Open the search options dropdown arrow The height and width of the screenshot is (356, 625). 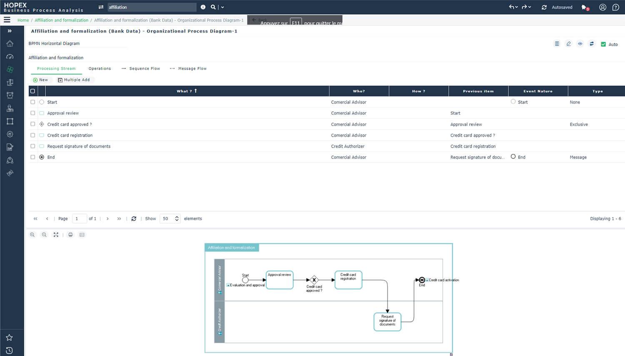click(222, 7)
